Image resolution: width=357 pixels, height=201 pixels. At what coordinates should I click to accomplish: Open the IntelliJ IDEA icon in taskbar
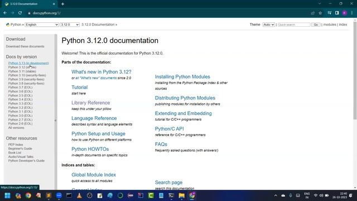click(141, 195)
